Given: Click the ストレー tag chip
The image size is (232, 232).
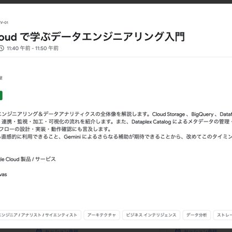Looking at the screenshot, I should point(223,215).
